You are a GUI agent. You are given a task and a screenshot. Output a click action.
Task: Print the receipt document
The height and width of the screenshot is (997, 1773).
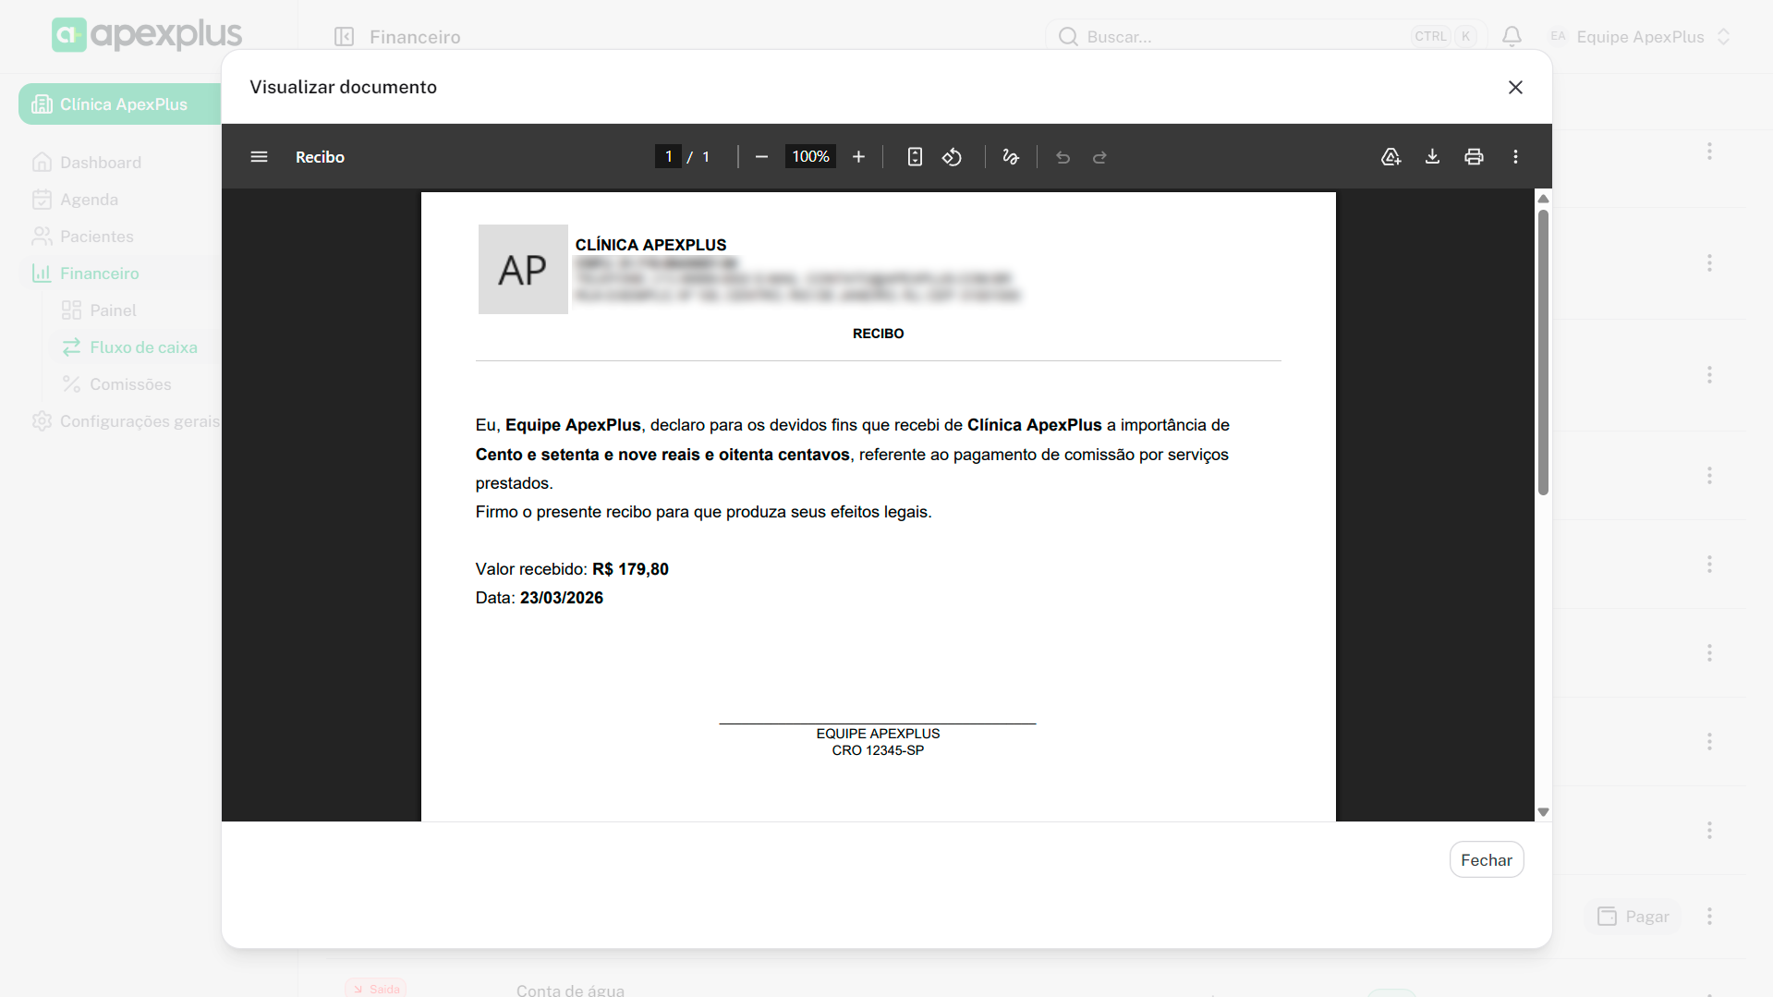(x=1474, y=157)
